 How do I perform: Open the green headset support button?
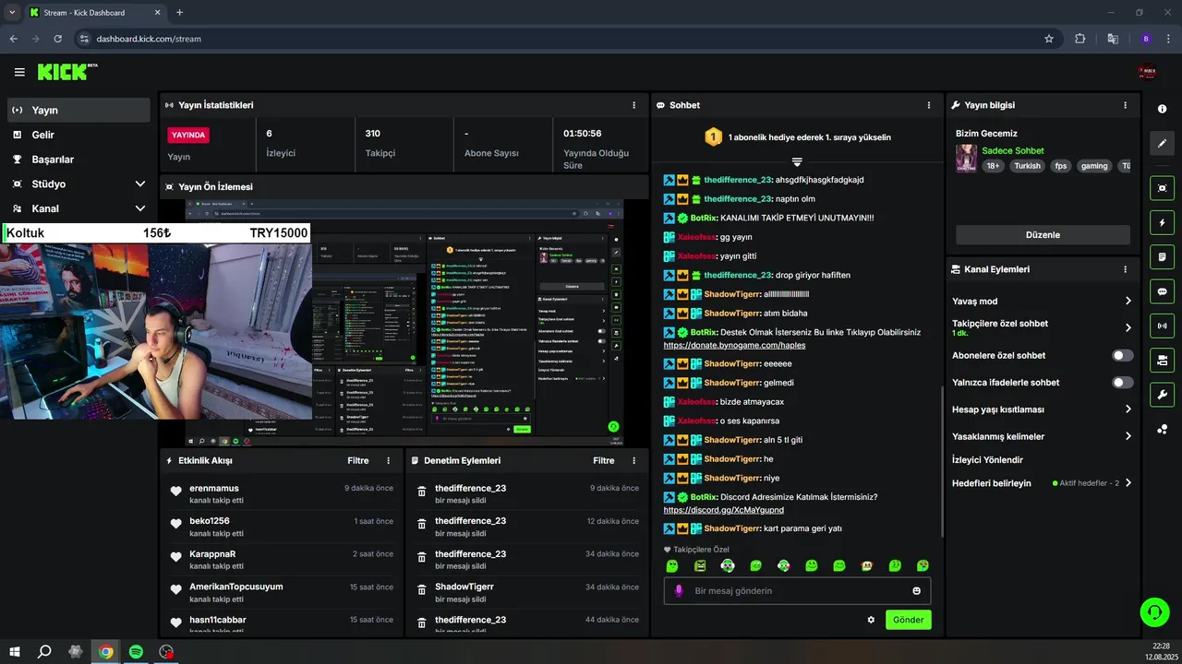[1154, 611]
